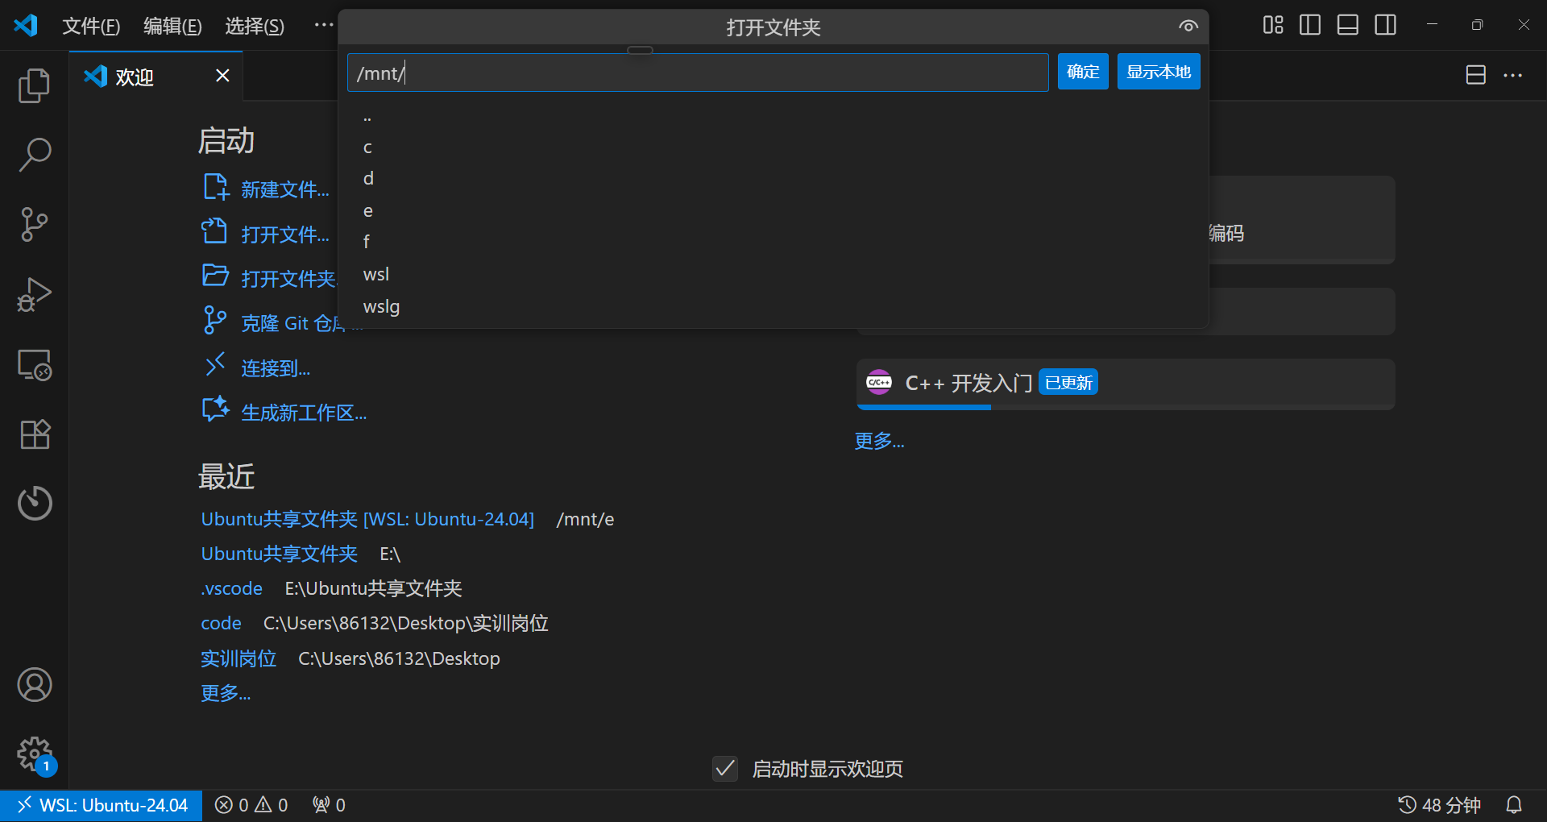Select the 'd' folder entry

click(x=773, y=179)
